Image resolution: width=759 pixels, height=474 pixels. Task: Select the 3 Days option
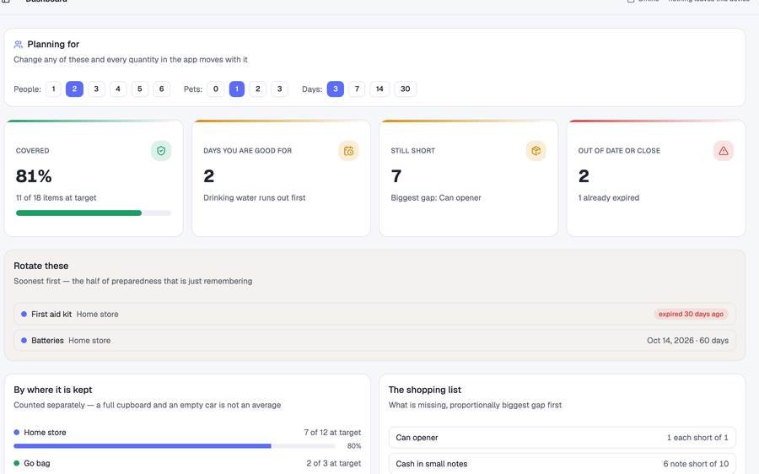(336, 89)
